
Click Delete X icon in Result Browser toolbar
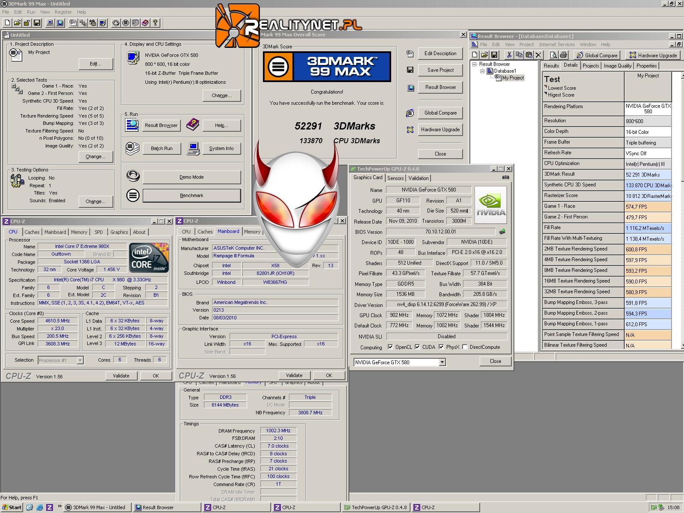tap(539, 55)
